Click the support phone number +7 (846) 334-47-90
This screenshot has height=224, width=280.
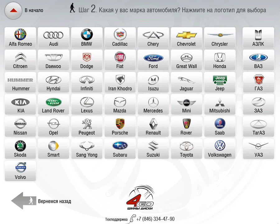[155, 219]
